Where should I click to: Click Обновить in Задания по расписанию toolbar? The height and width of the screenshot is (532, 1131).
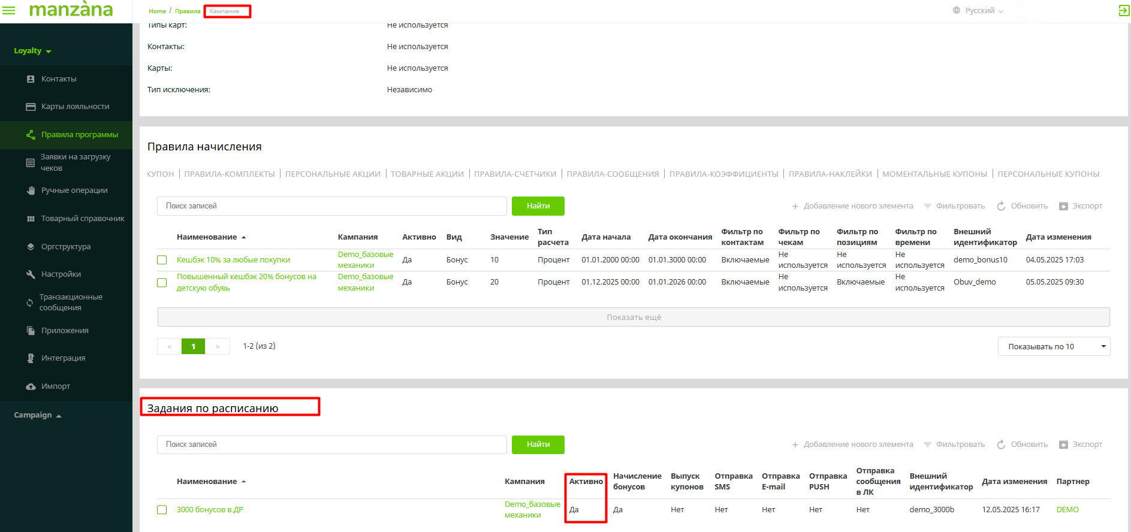[x=1023, y=445]
